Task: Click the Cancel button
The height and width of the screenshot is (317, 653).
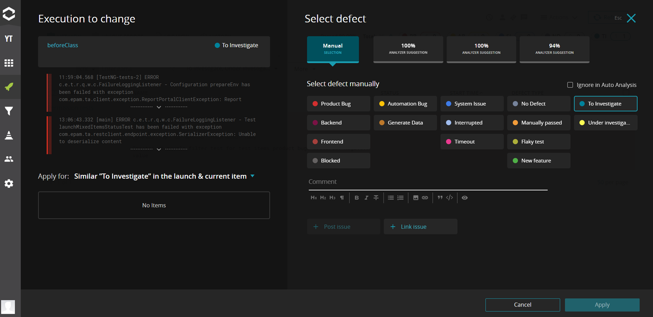Action: [522, 304]
